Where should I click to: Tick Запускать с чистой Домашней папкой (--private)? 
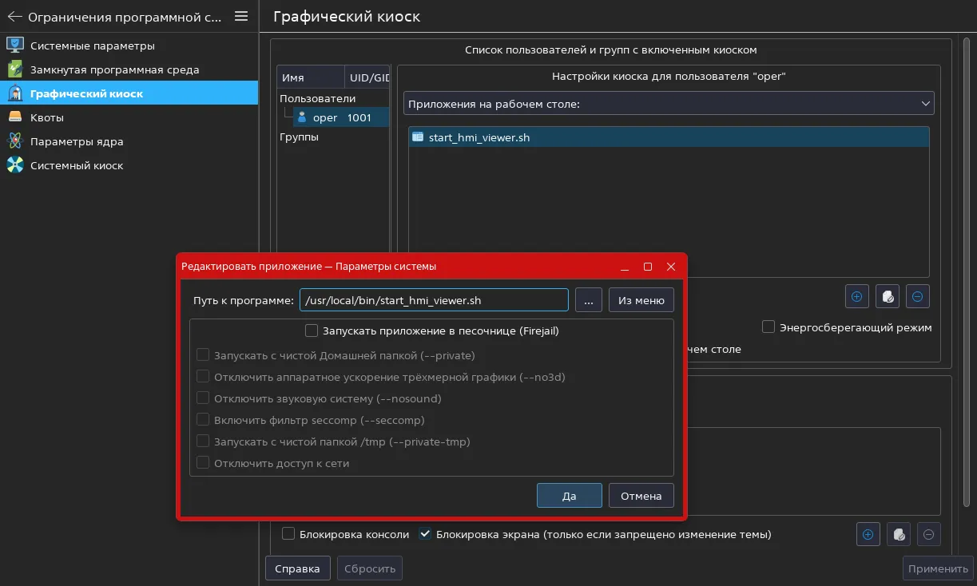coord(336,355)
